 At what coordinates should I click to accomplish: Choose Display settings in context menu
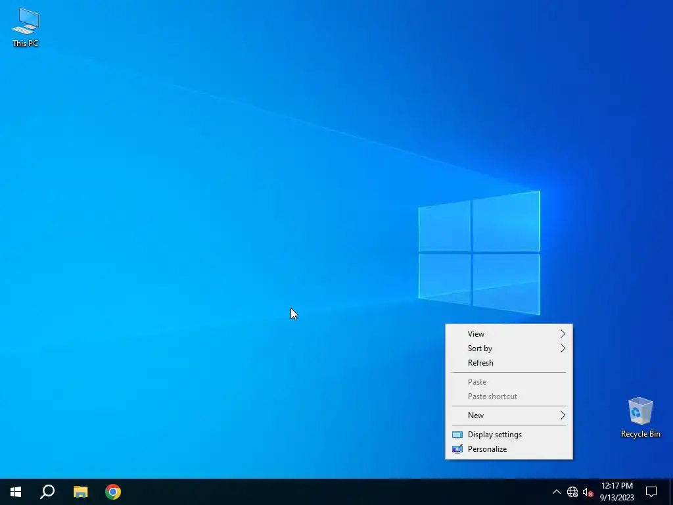509,435
